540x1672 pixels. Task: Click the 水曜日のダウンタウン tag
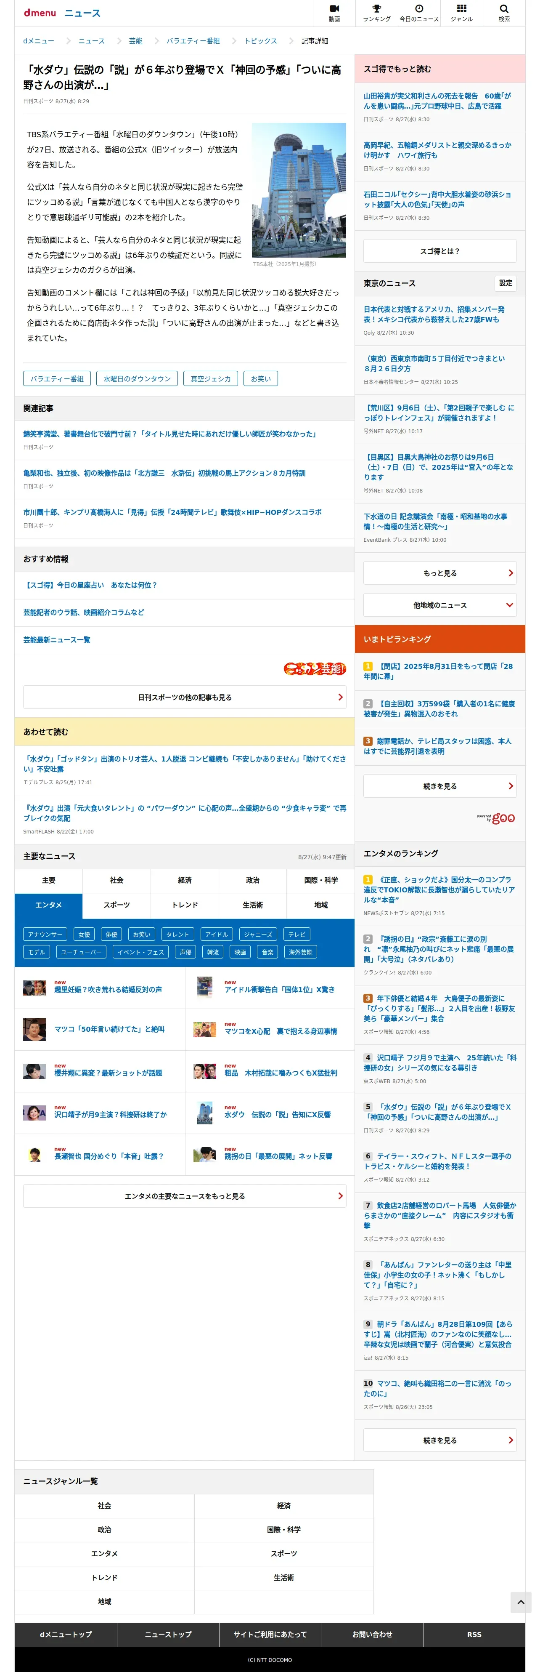(x=138, y=378)
